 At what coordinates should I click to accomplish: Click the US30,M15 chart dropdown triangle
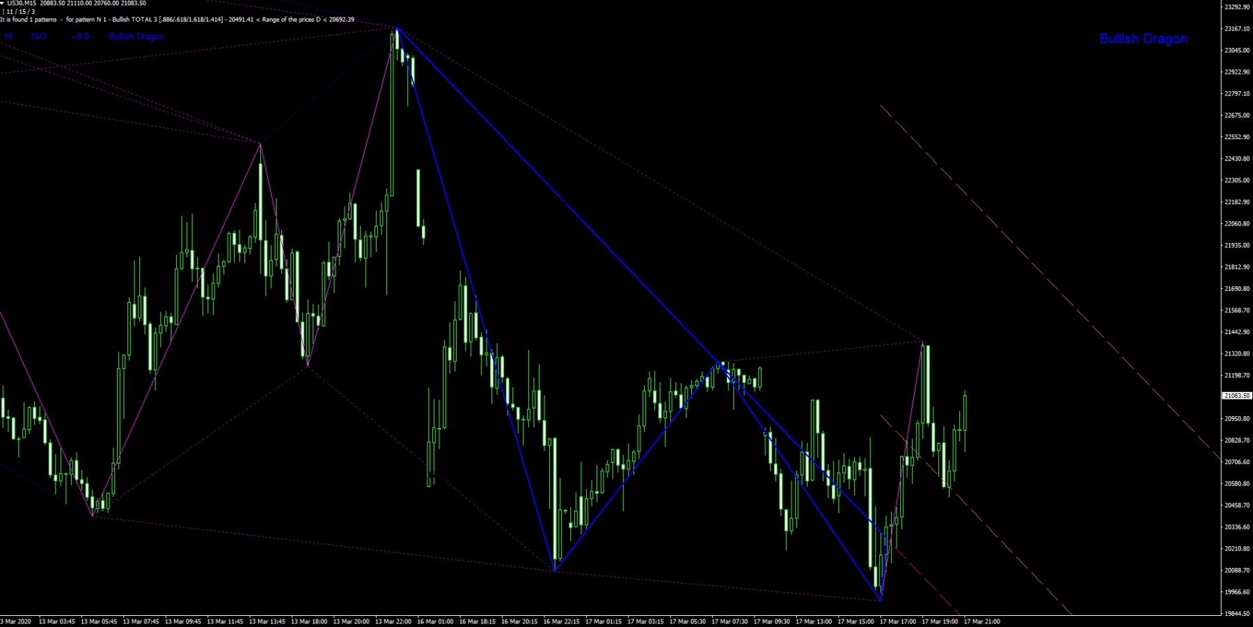[3, 3]
